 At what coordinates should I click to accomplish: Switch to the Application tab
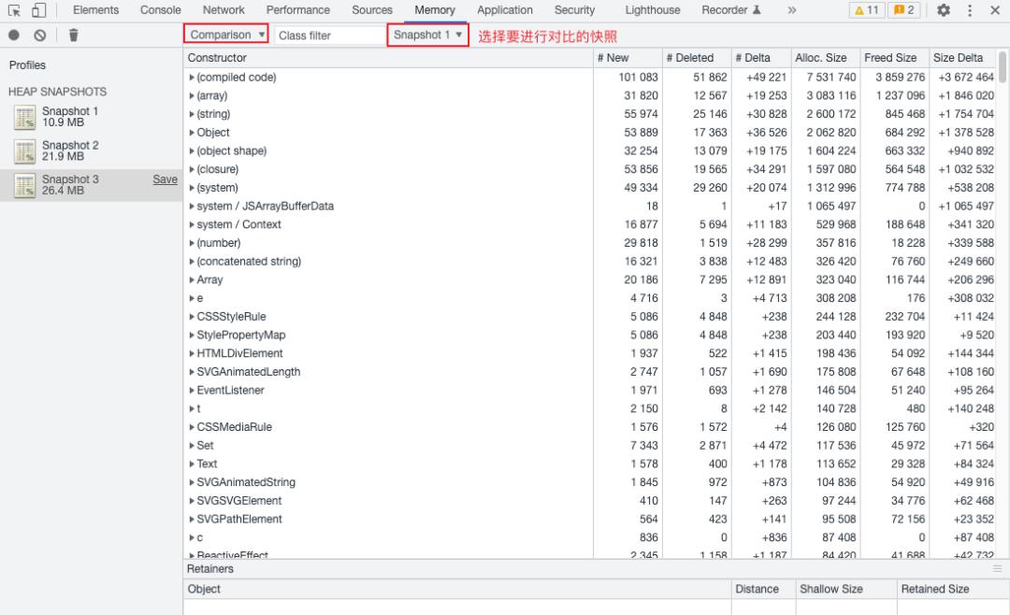[505, 10]
